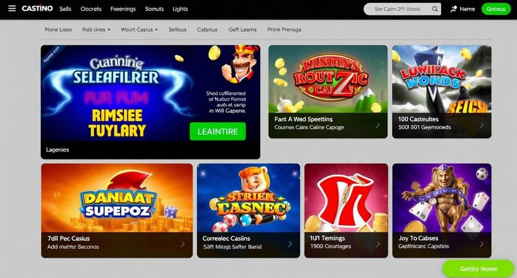Click the green Leaintire button

(x=217, y=132)
